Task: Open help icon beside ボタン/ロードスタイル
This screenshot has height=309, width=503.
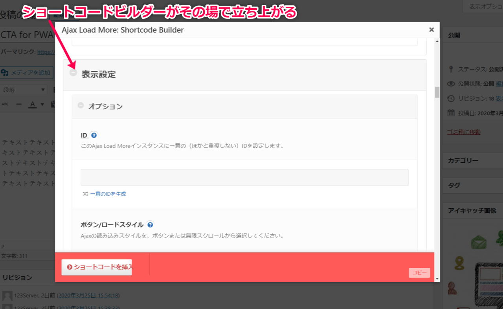Action: point(150,224)
